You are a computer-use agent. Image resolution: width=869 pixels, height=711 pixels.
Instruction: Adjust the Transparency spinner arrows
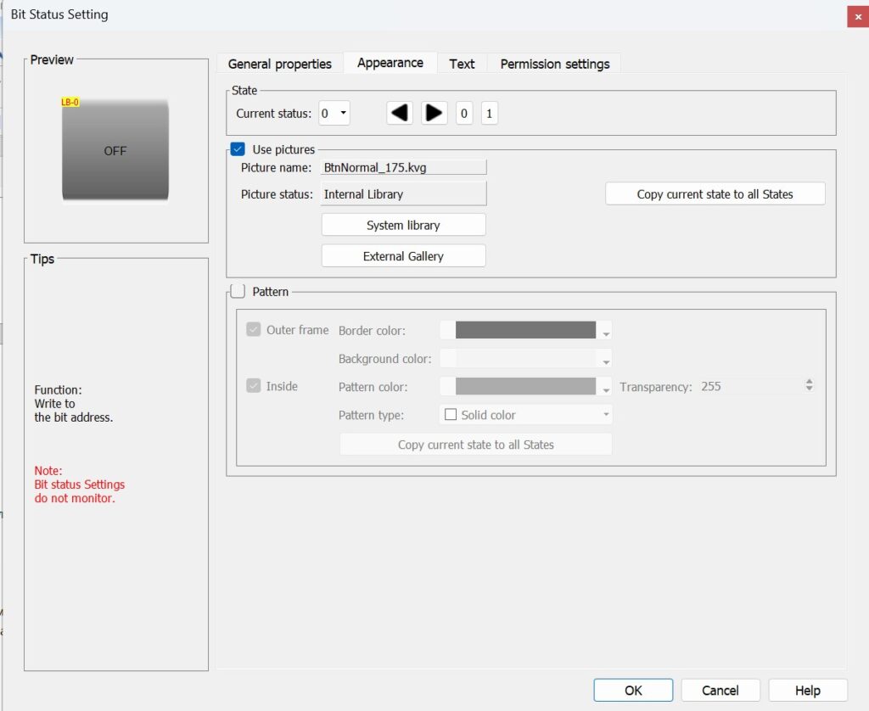pyautogui.click(x=809, y=385)
